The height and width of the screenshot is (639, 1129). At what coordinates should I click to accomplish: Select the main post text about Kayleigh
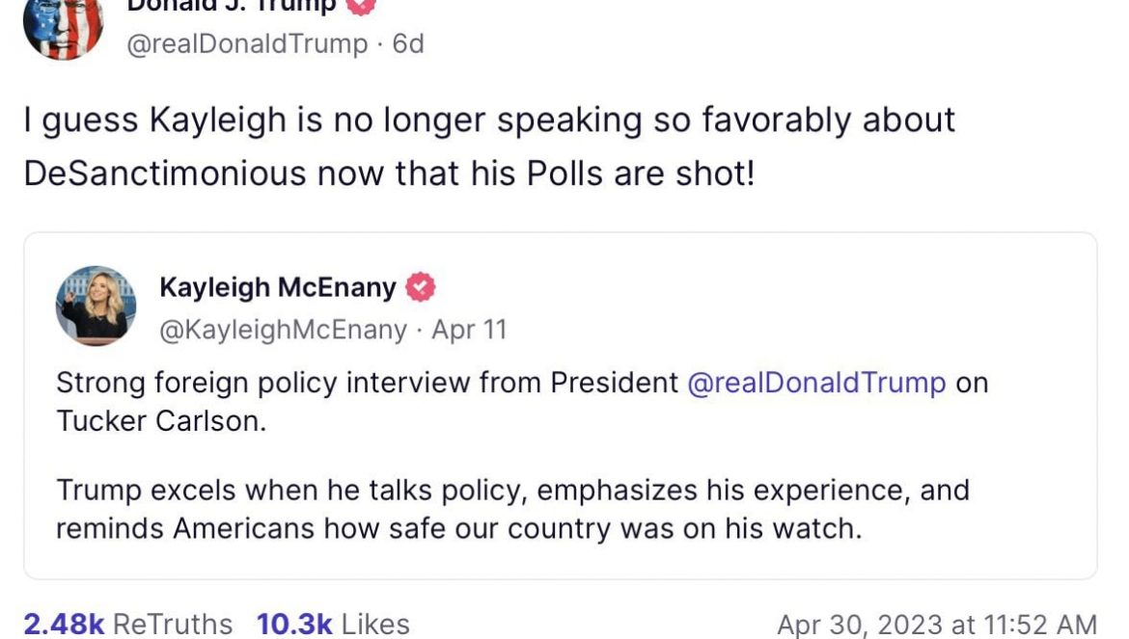click(x=489, y=120)
